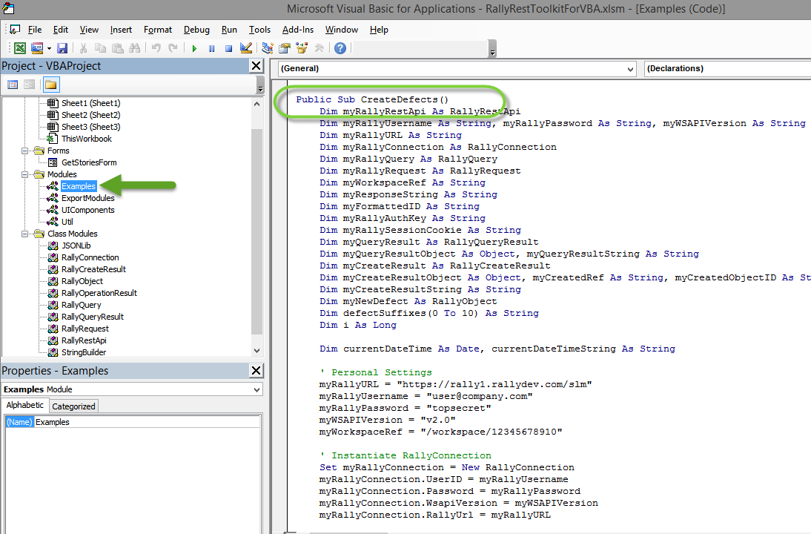Viewport: 811px width, 534px height.
Task: Click the Undo arrow icon
Action: (x=156, y=48)
